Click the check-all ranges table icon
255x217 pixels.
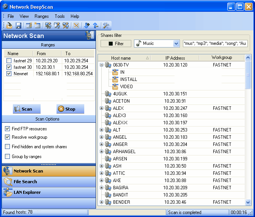coord(29,25)
